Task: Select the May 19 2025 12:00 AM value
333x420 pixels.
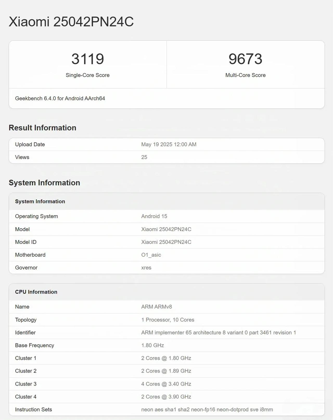Action: pyautogui.click(x=169, y=144)
